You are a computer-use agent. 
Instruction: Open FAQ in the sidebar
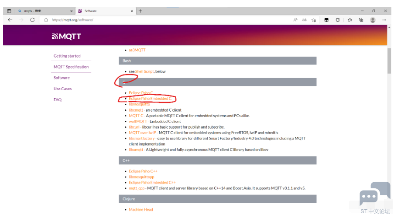(58, 100)
